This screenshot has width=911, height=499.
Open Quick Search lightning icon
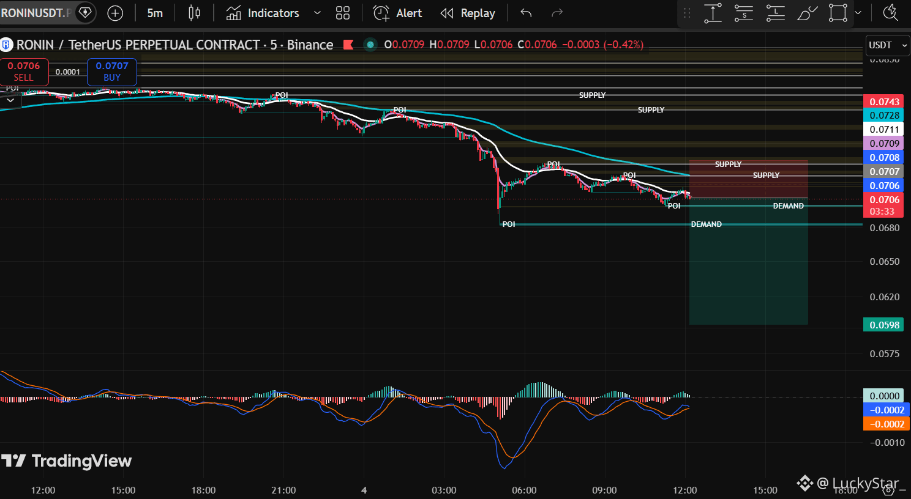tap(891, 13)
